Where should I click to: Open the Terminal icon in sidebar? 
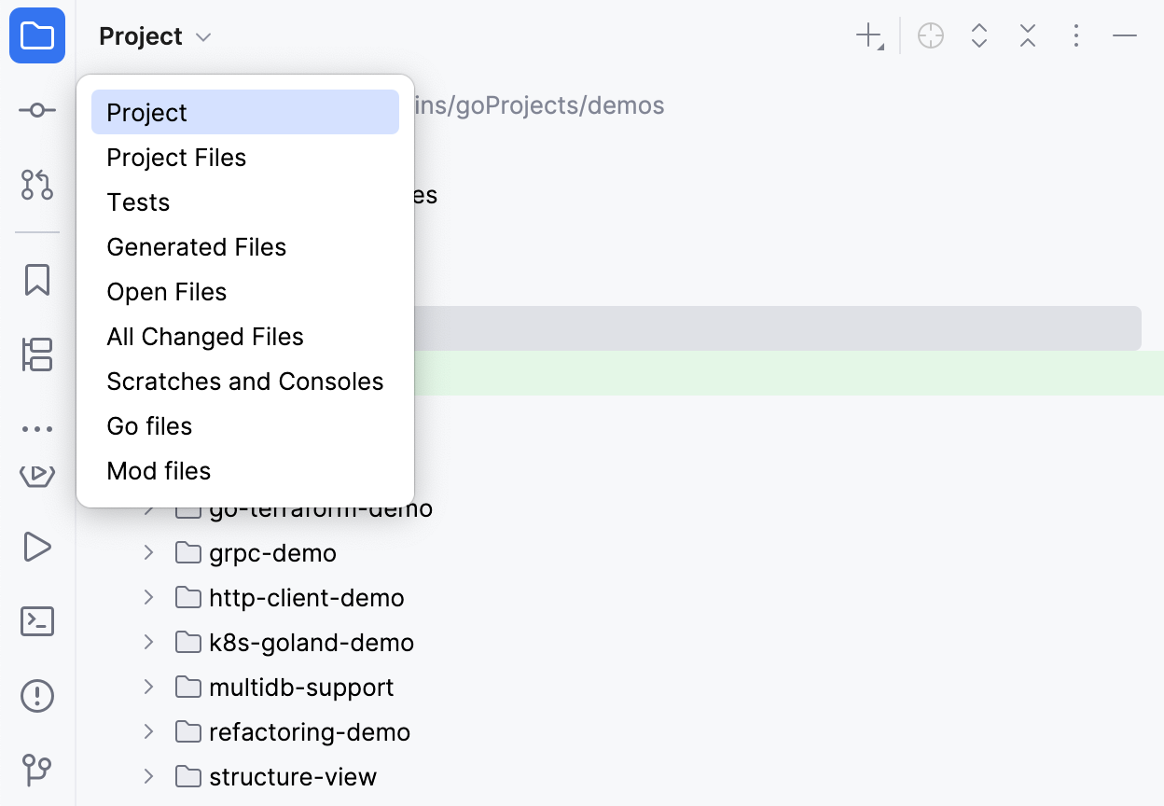click(36, 621)
